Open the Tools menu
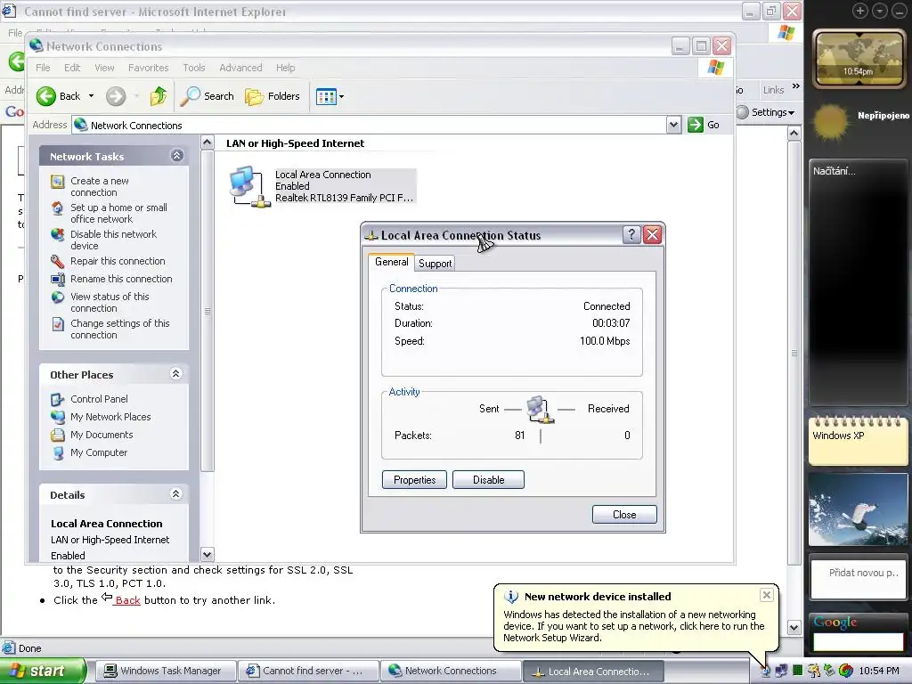Image resolution: width=912 pixels, height=684 pixels. (193, 68)
